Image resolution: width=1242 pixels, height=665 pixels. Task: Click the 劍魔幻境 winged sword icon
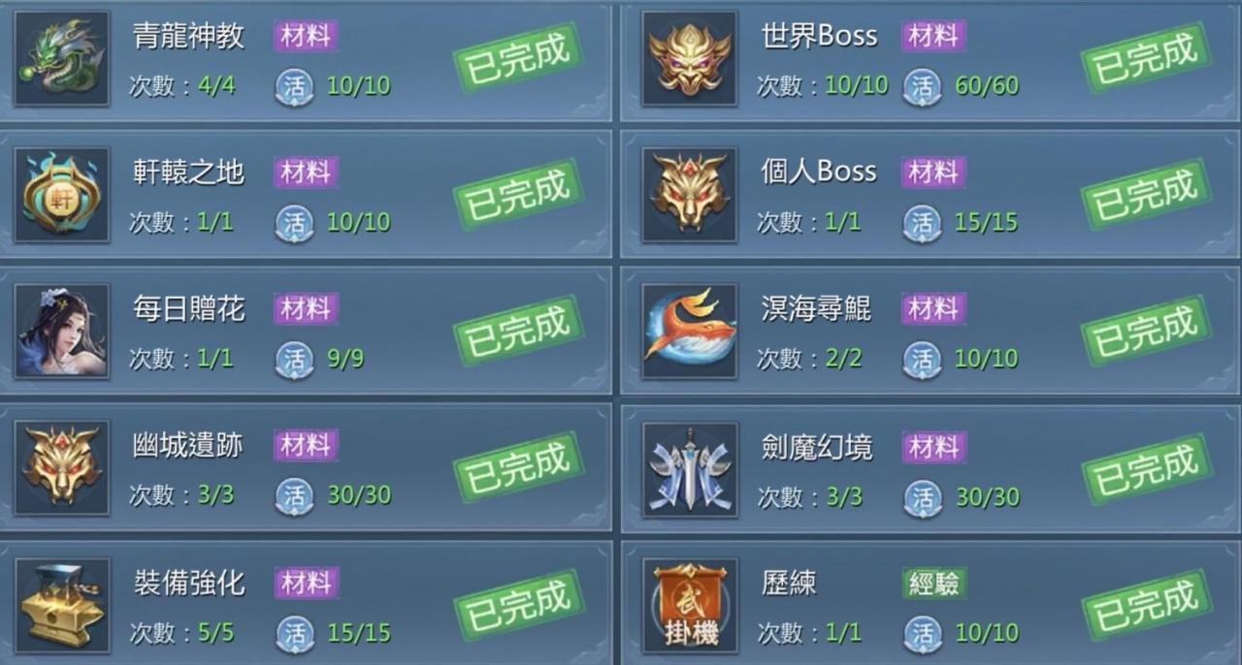(x=690, y=469)
